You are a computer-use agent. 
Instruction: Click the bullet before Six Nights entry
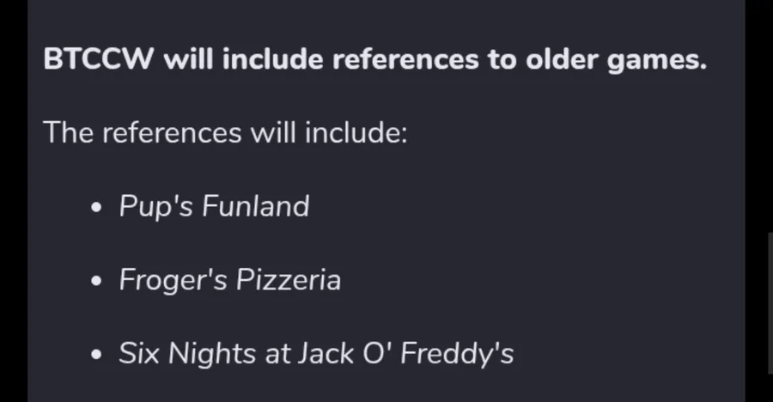(x=96, y=354)
